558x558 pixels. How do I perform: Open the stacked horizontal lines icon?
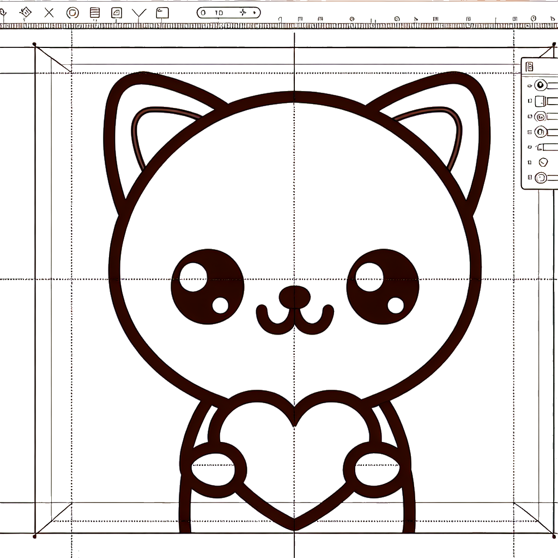(x=95, y=13)
